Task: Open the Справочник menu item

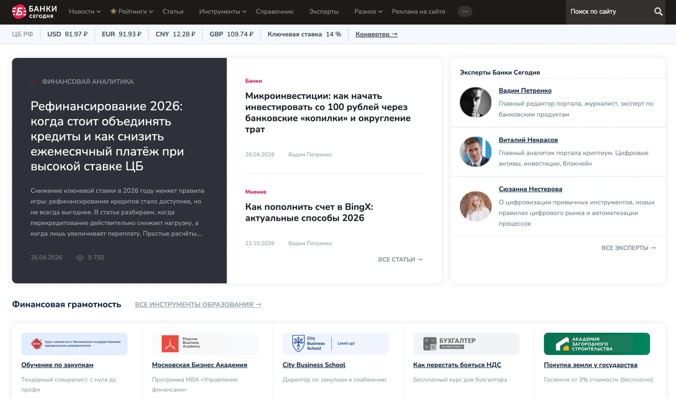Action: click(274, 12)
